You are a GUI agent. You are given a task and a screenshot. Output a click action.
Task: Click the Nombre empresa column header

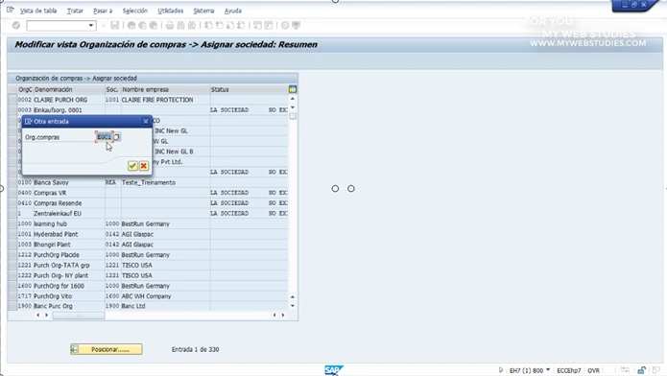(165, 89)
